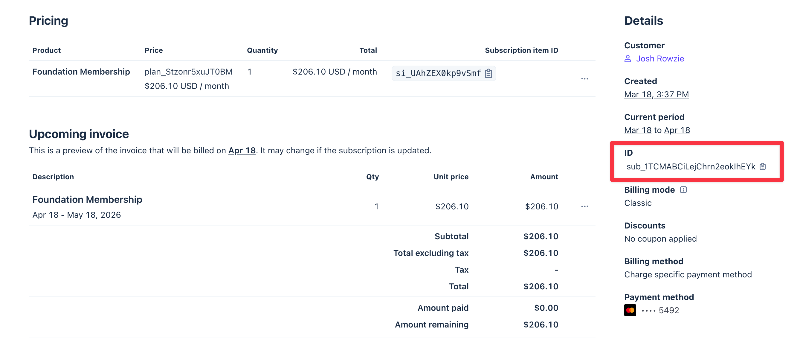Copy the subscription item ID to clipboard
This screenshot has width=800, height=343.
pos(489,73)
